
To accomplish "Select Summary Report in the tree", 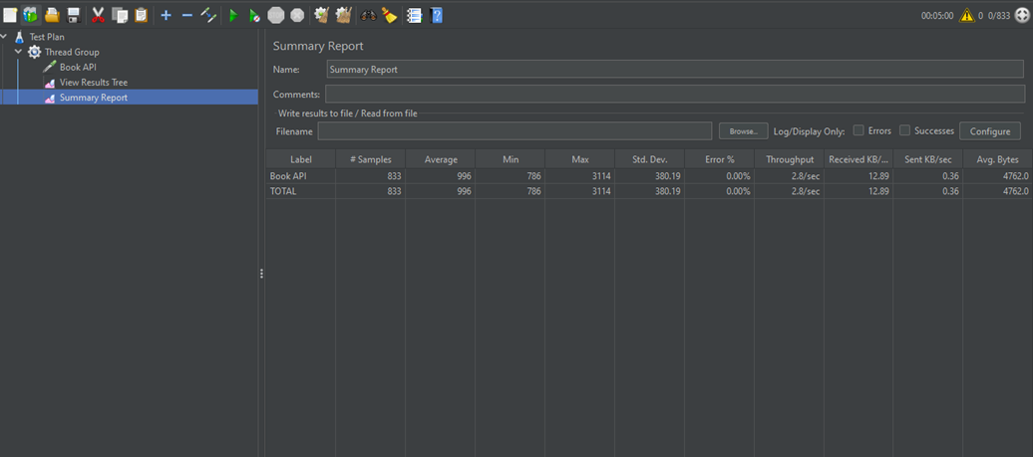I will [94, 98].
